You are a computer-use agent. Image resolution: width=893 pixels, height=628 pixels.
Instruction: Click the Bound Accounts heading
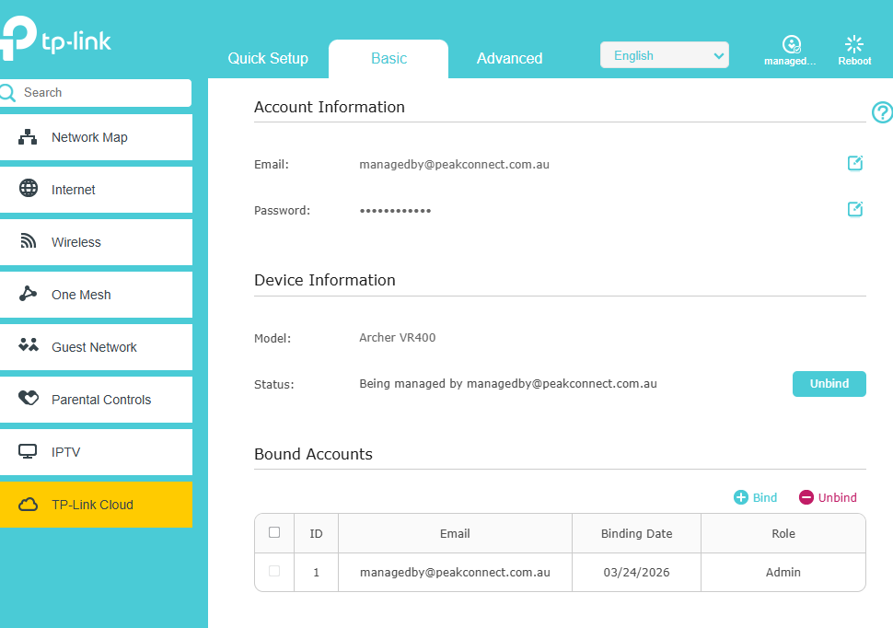tap(313, 454)
